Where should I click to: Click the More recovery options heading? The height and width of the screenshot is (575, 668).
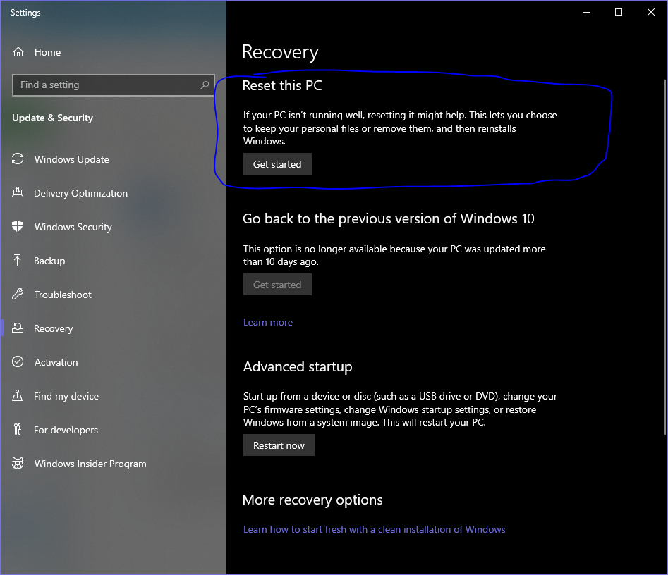[x=312, y=500]
